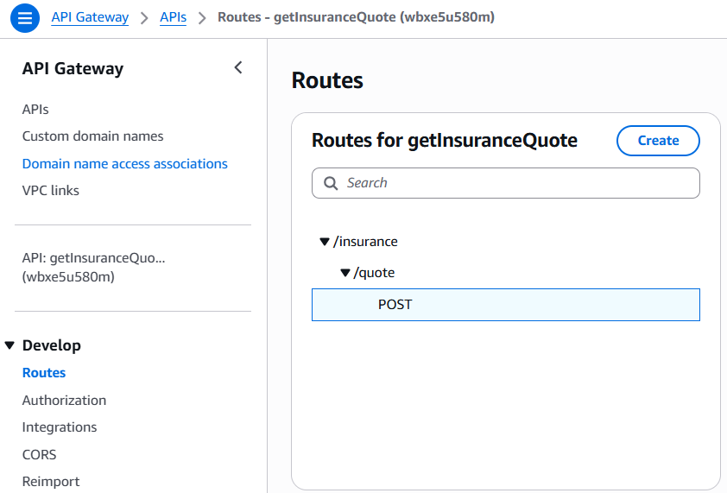Image resolution: width=727 pixels, height=493 pixels.
Task: Open Custom domain names page
Action: (x=92, y=136)
